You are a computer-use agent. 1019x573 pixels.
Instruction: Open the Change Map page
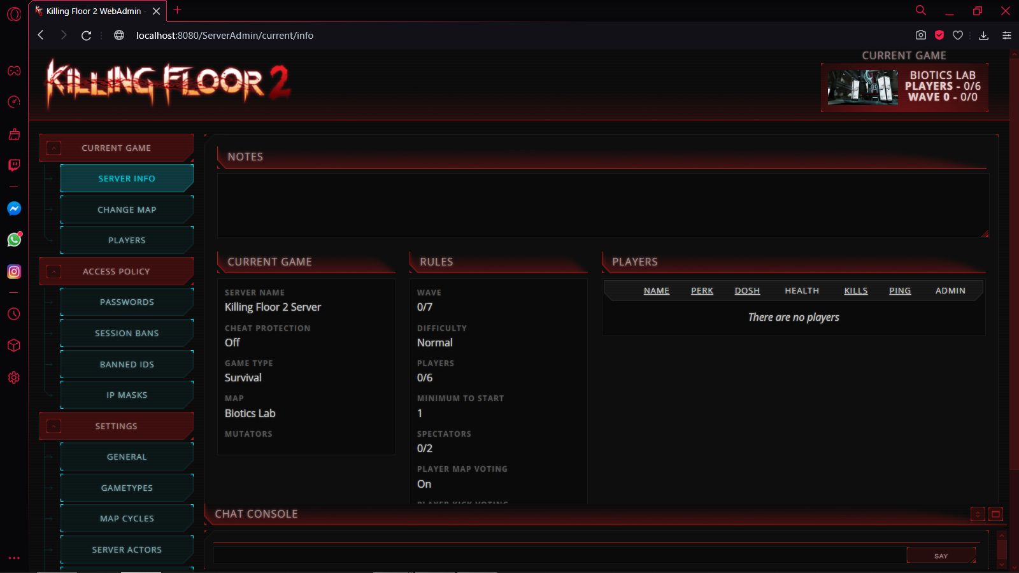pyautogui.click(x=127, y=209)
